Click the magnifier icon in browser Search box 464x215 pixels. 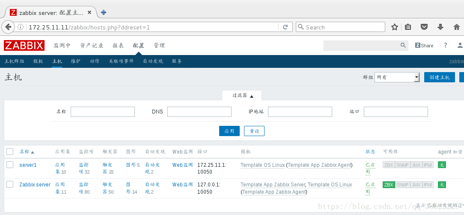point(300,27)
